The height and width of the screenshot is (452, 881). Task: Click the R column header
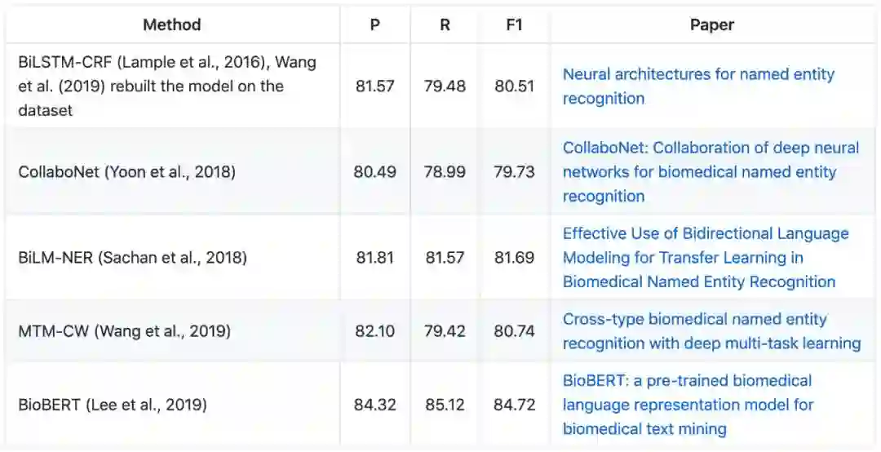(445, 24)
